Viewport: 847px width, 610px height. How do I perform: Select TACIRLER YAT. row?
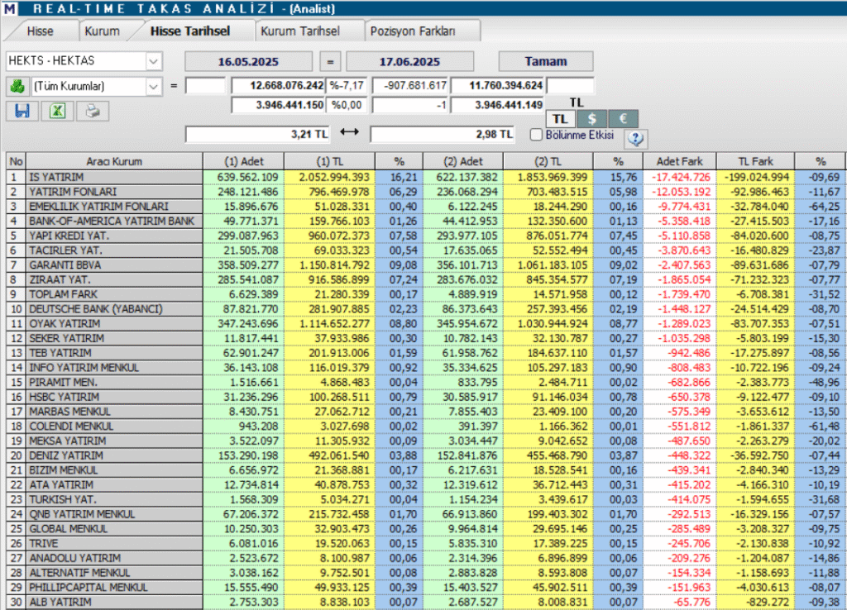pos(426,250)
